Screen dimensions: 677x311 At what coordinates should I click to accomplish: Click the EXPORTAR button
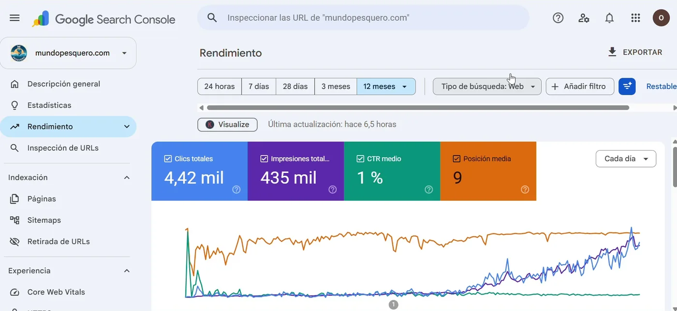click(635, 52)
